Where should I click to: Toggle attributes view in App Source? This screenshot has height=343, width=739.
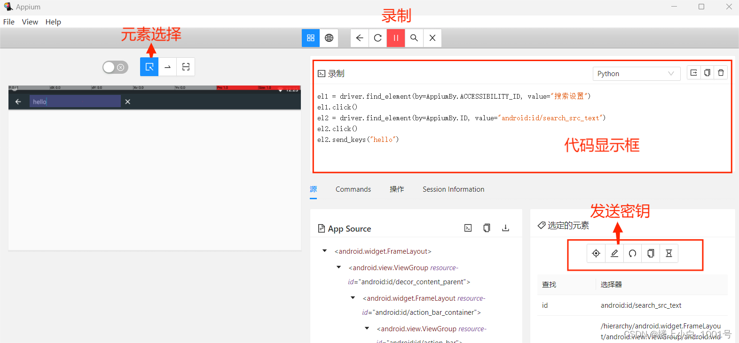[468, 228]
